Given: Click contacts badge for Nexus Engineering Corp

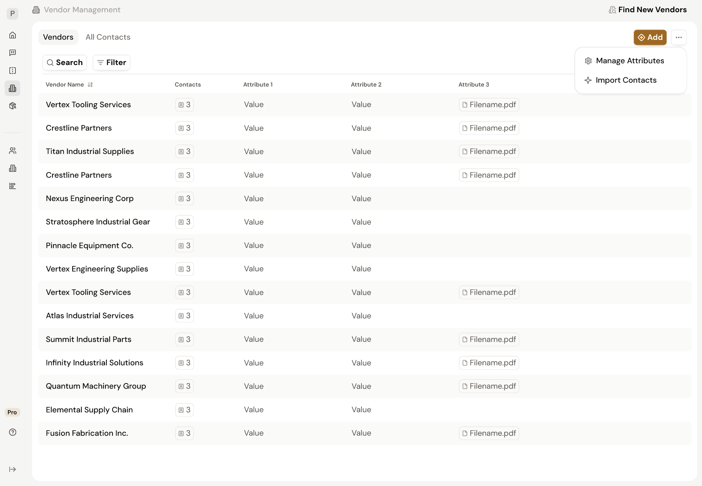Looking at the screenshot, I should pyautogui.click(x=184, y=198).
